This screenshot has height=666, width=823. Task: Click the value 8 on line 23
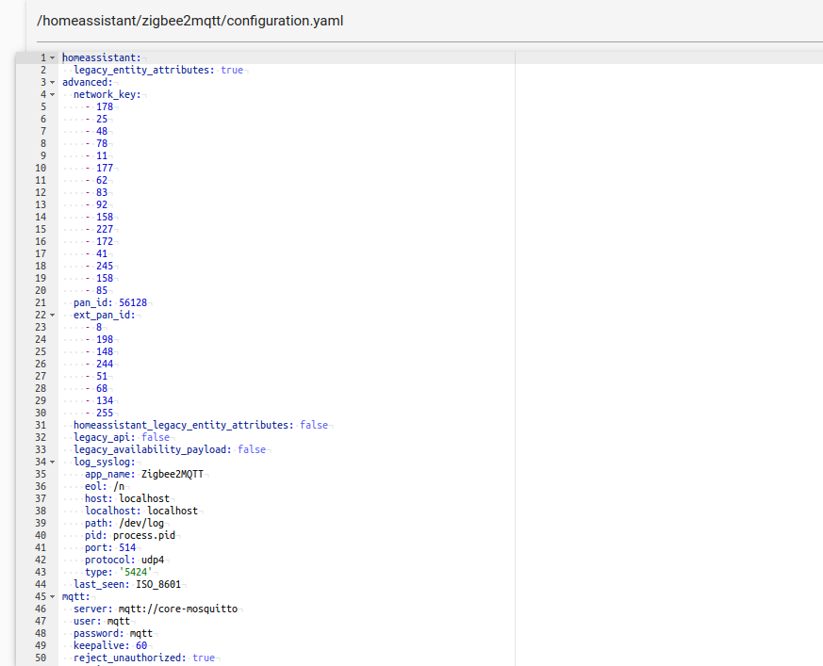[99, 327]
